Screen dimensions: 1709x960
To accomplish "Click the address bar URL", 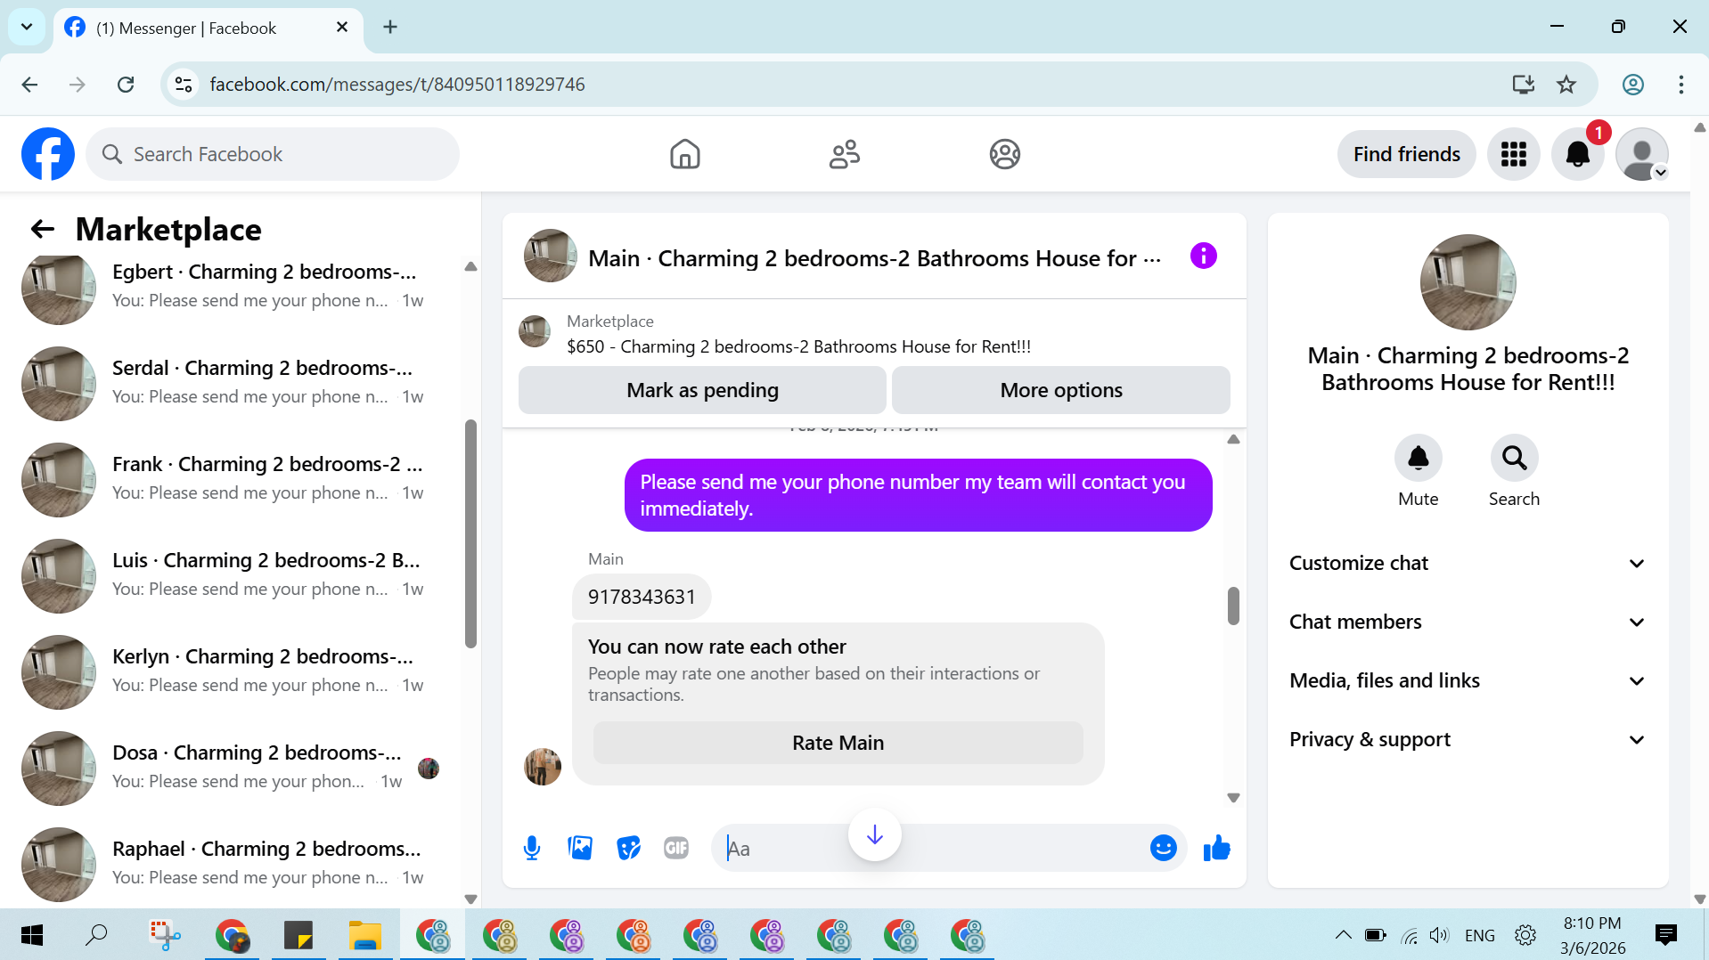I will (397, 85).
